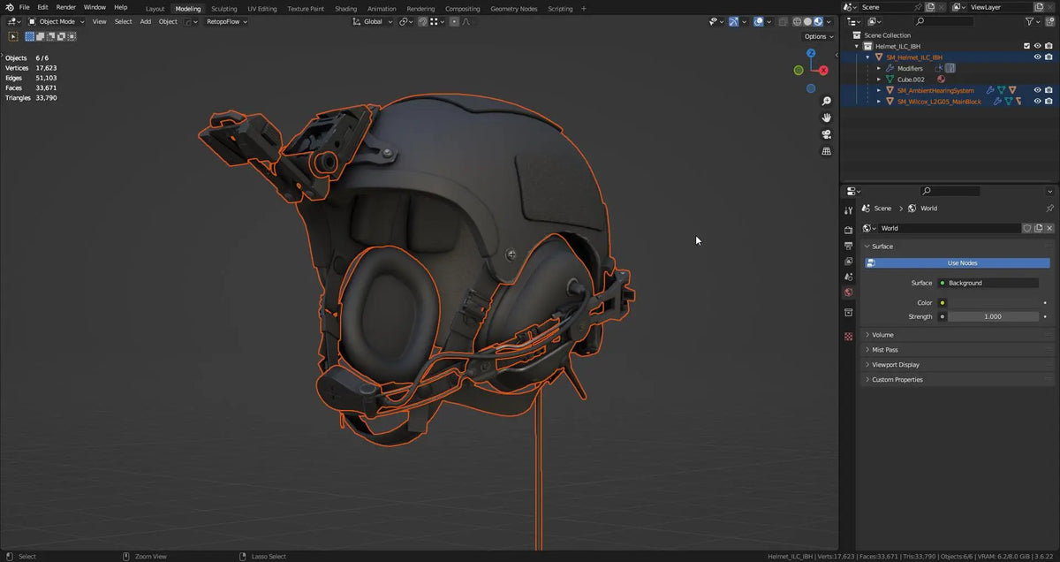Click the Background surface shader field

[x=988, y=283]
